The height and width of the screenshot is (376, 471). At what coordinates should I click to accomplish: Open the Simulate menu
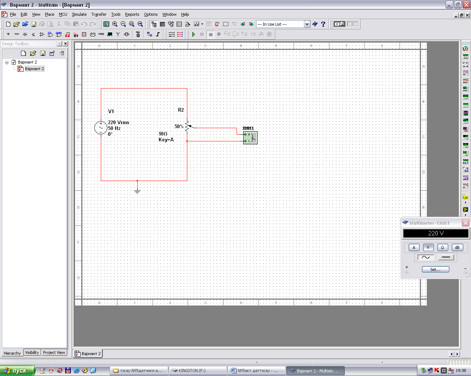(x=79, y=14)
